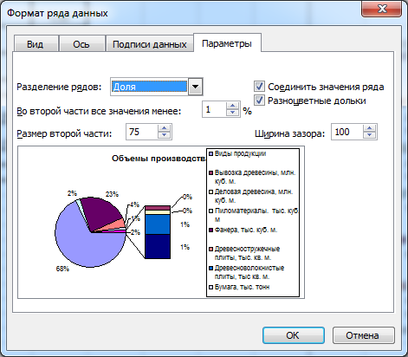
Task: Click the Бумага, тыс. тонн legend entry
Action: pyautogui.click(x=239, y=287)
